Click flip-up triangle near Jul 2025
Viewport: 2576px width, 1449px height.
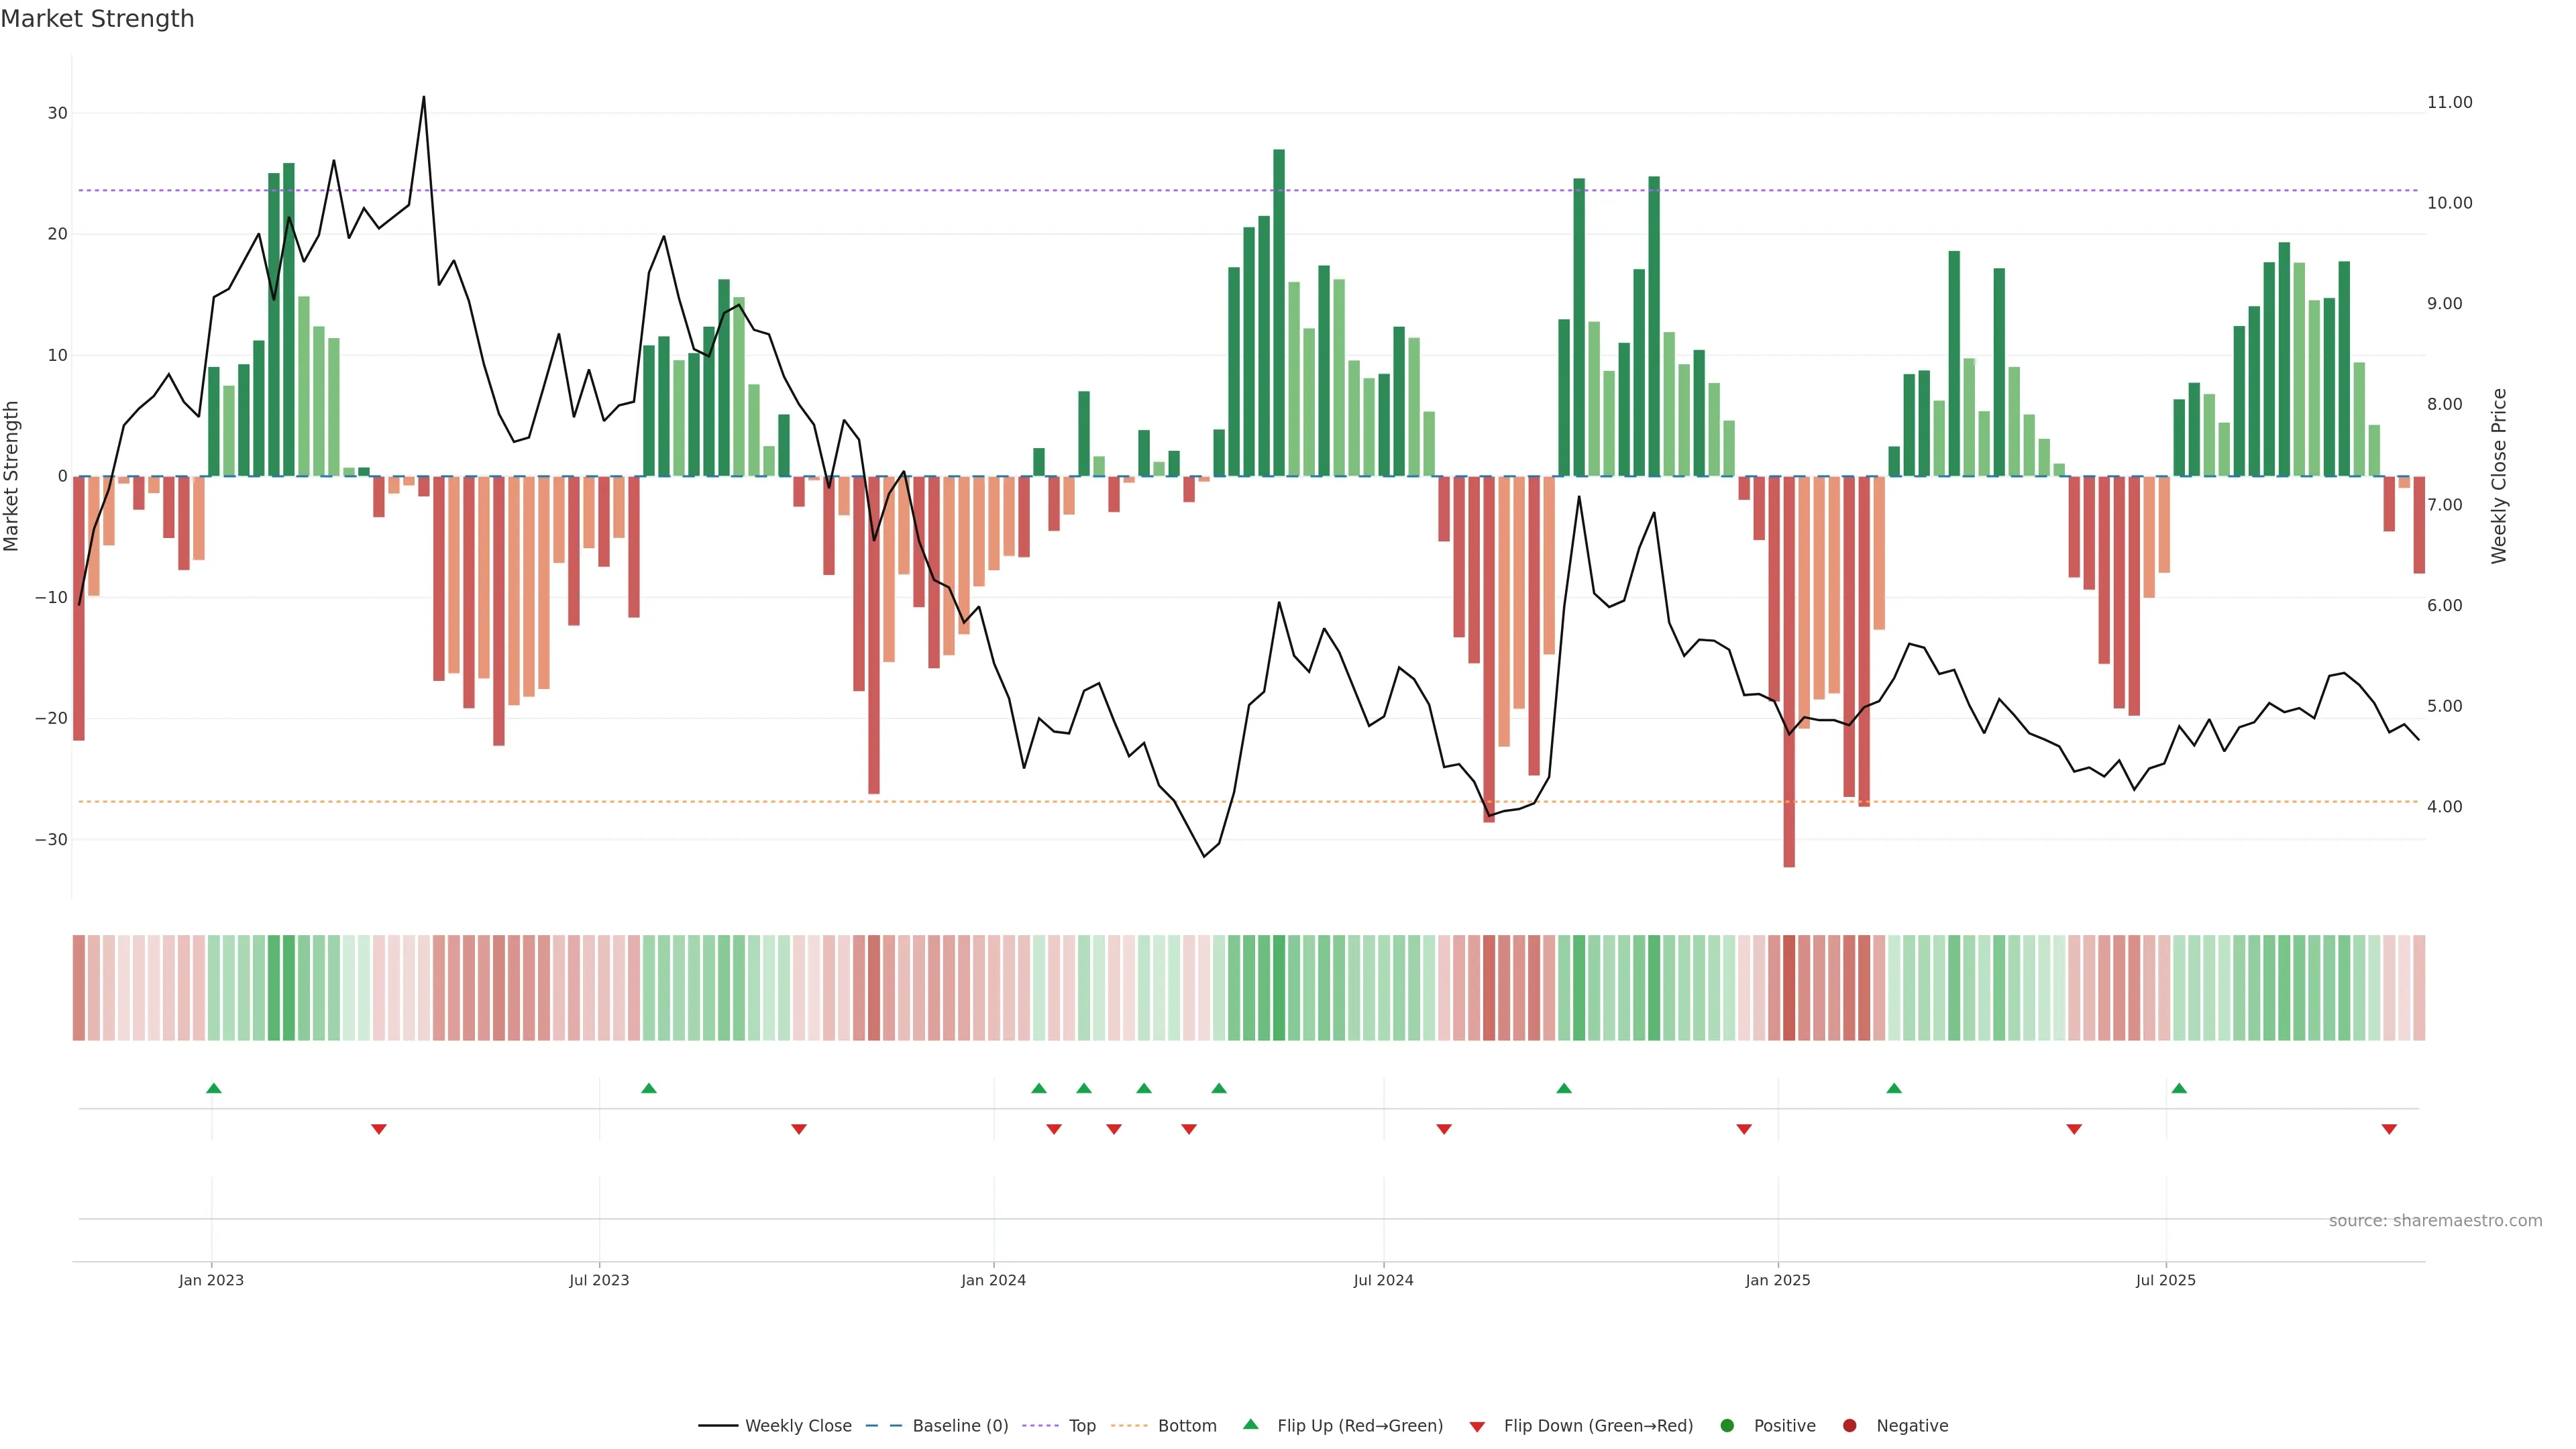click(2179, 1088)
